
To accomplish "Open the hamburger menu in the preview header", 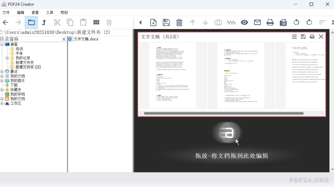I will [294, 36].
